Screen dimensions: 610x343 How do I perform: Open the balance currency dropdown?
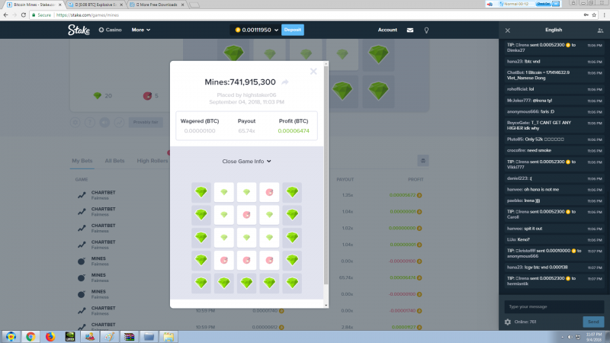(256, 30)
